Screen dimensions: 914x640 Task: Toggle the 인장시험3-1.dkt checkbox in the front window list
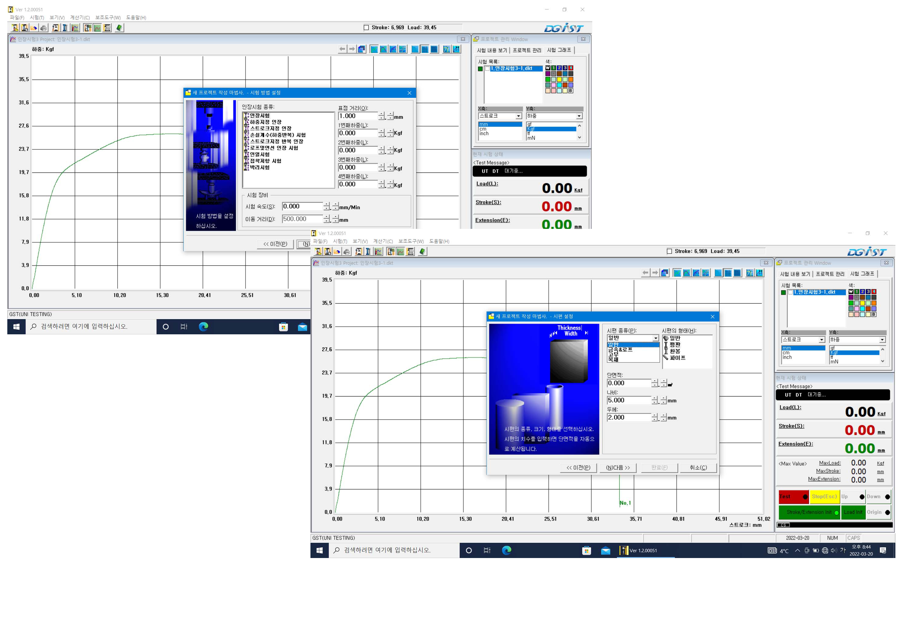point(791,292)
